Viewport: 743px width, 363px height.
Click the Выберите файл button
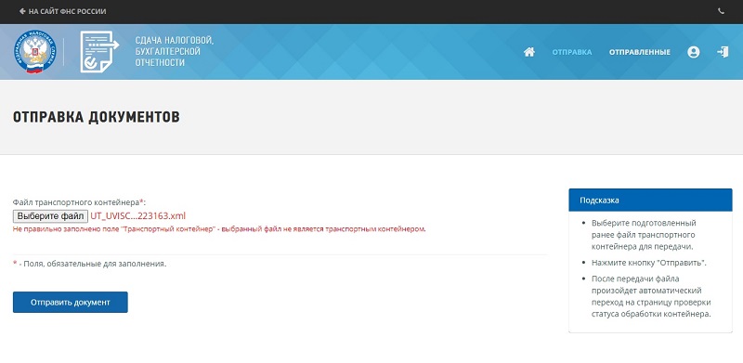pos(50,216)
